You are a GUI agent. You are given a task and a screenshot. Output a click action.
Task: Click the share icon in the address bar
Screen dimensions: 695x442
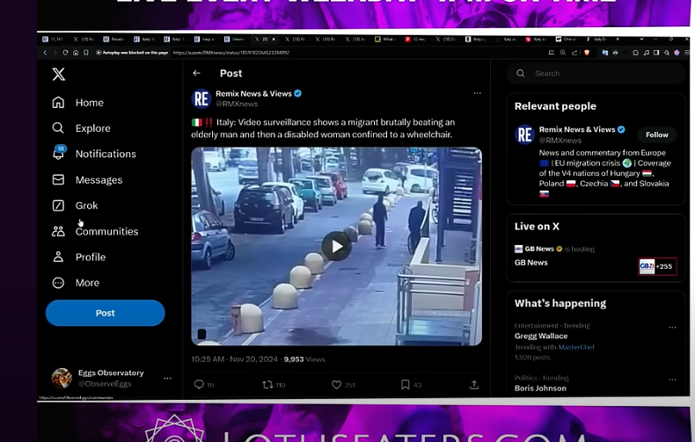tap(574, 53)
